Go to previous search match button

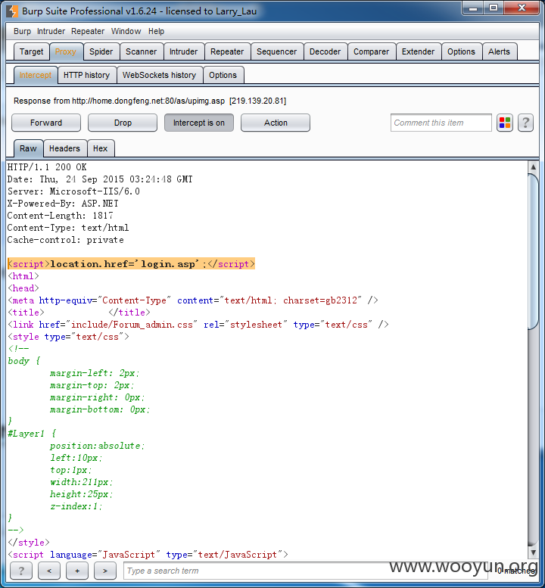[x=49, y=571]
